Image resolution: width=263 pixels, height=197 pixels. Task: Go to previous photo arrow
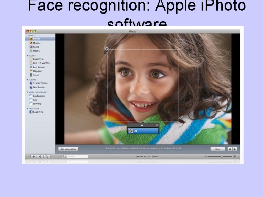coord(230,149)
